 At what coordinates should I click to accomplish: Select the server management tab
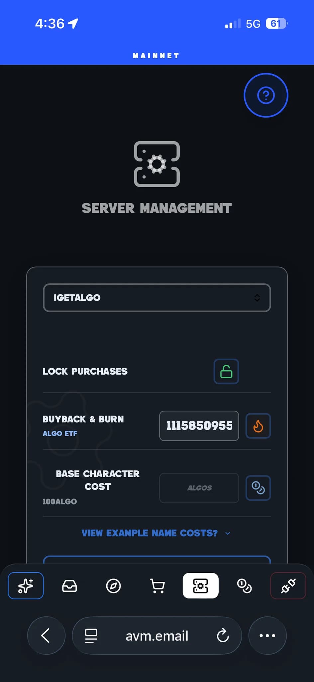(x=200, y=586)
